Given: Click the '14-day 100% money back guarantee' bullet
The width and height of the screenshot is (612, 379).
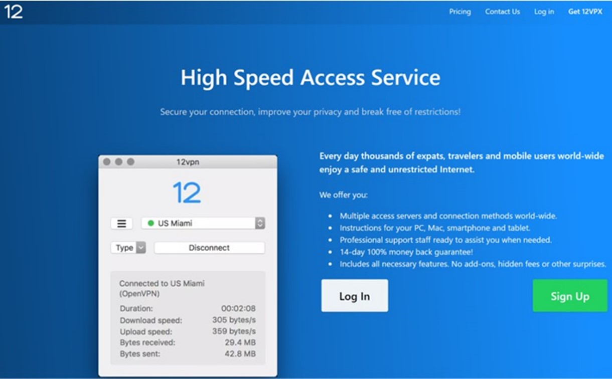Looking at the screenshot, I should point(406,252).
